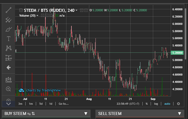Flip the market pair via ⇆ icon
The image size is (188, 119).
click(x=29, y=113)
